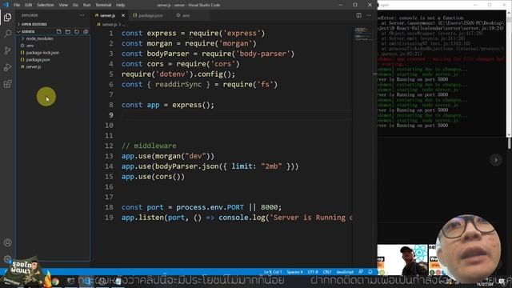Click the React logo video thumbnail
This screenshot has width=512, height=288.
(402, 260)
